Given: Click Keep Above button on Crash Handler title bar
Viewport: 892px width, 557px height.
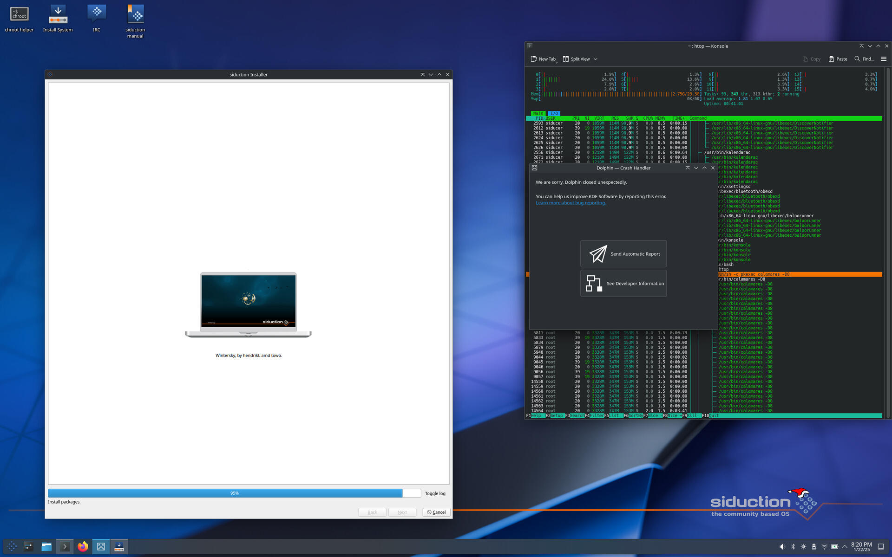Looking at the screenshot, I should click(x=688, y=168).
